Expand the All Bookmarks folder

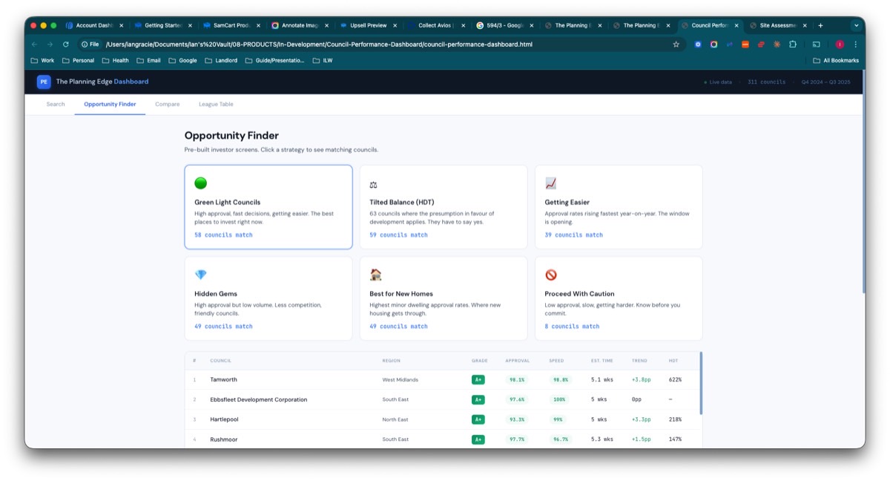click(x=836, y=60)
